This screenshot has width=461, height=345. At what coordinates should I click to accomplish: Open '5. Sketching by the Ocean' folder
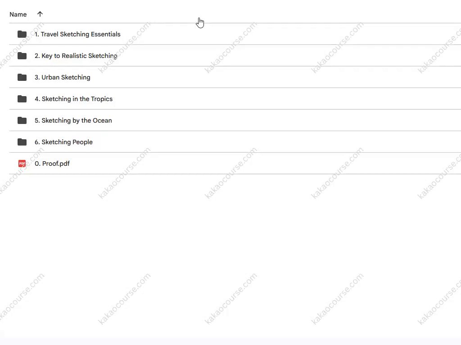[73, 120]
